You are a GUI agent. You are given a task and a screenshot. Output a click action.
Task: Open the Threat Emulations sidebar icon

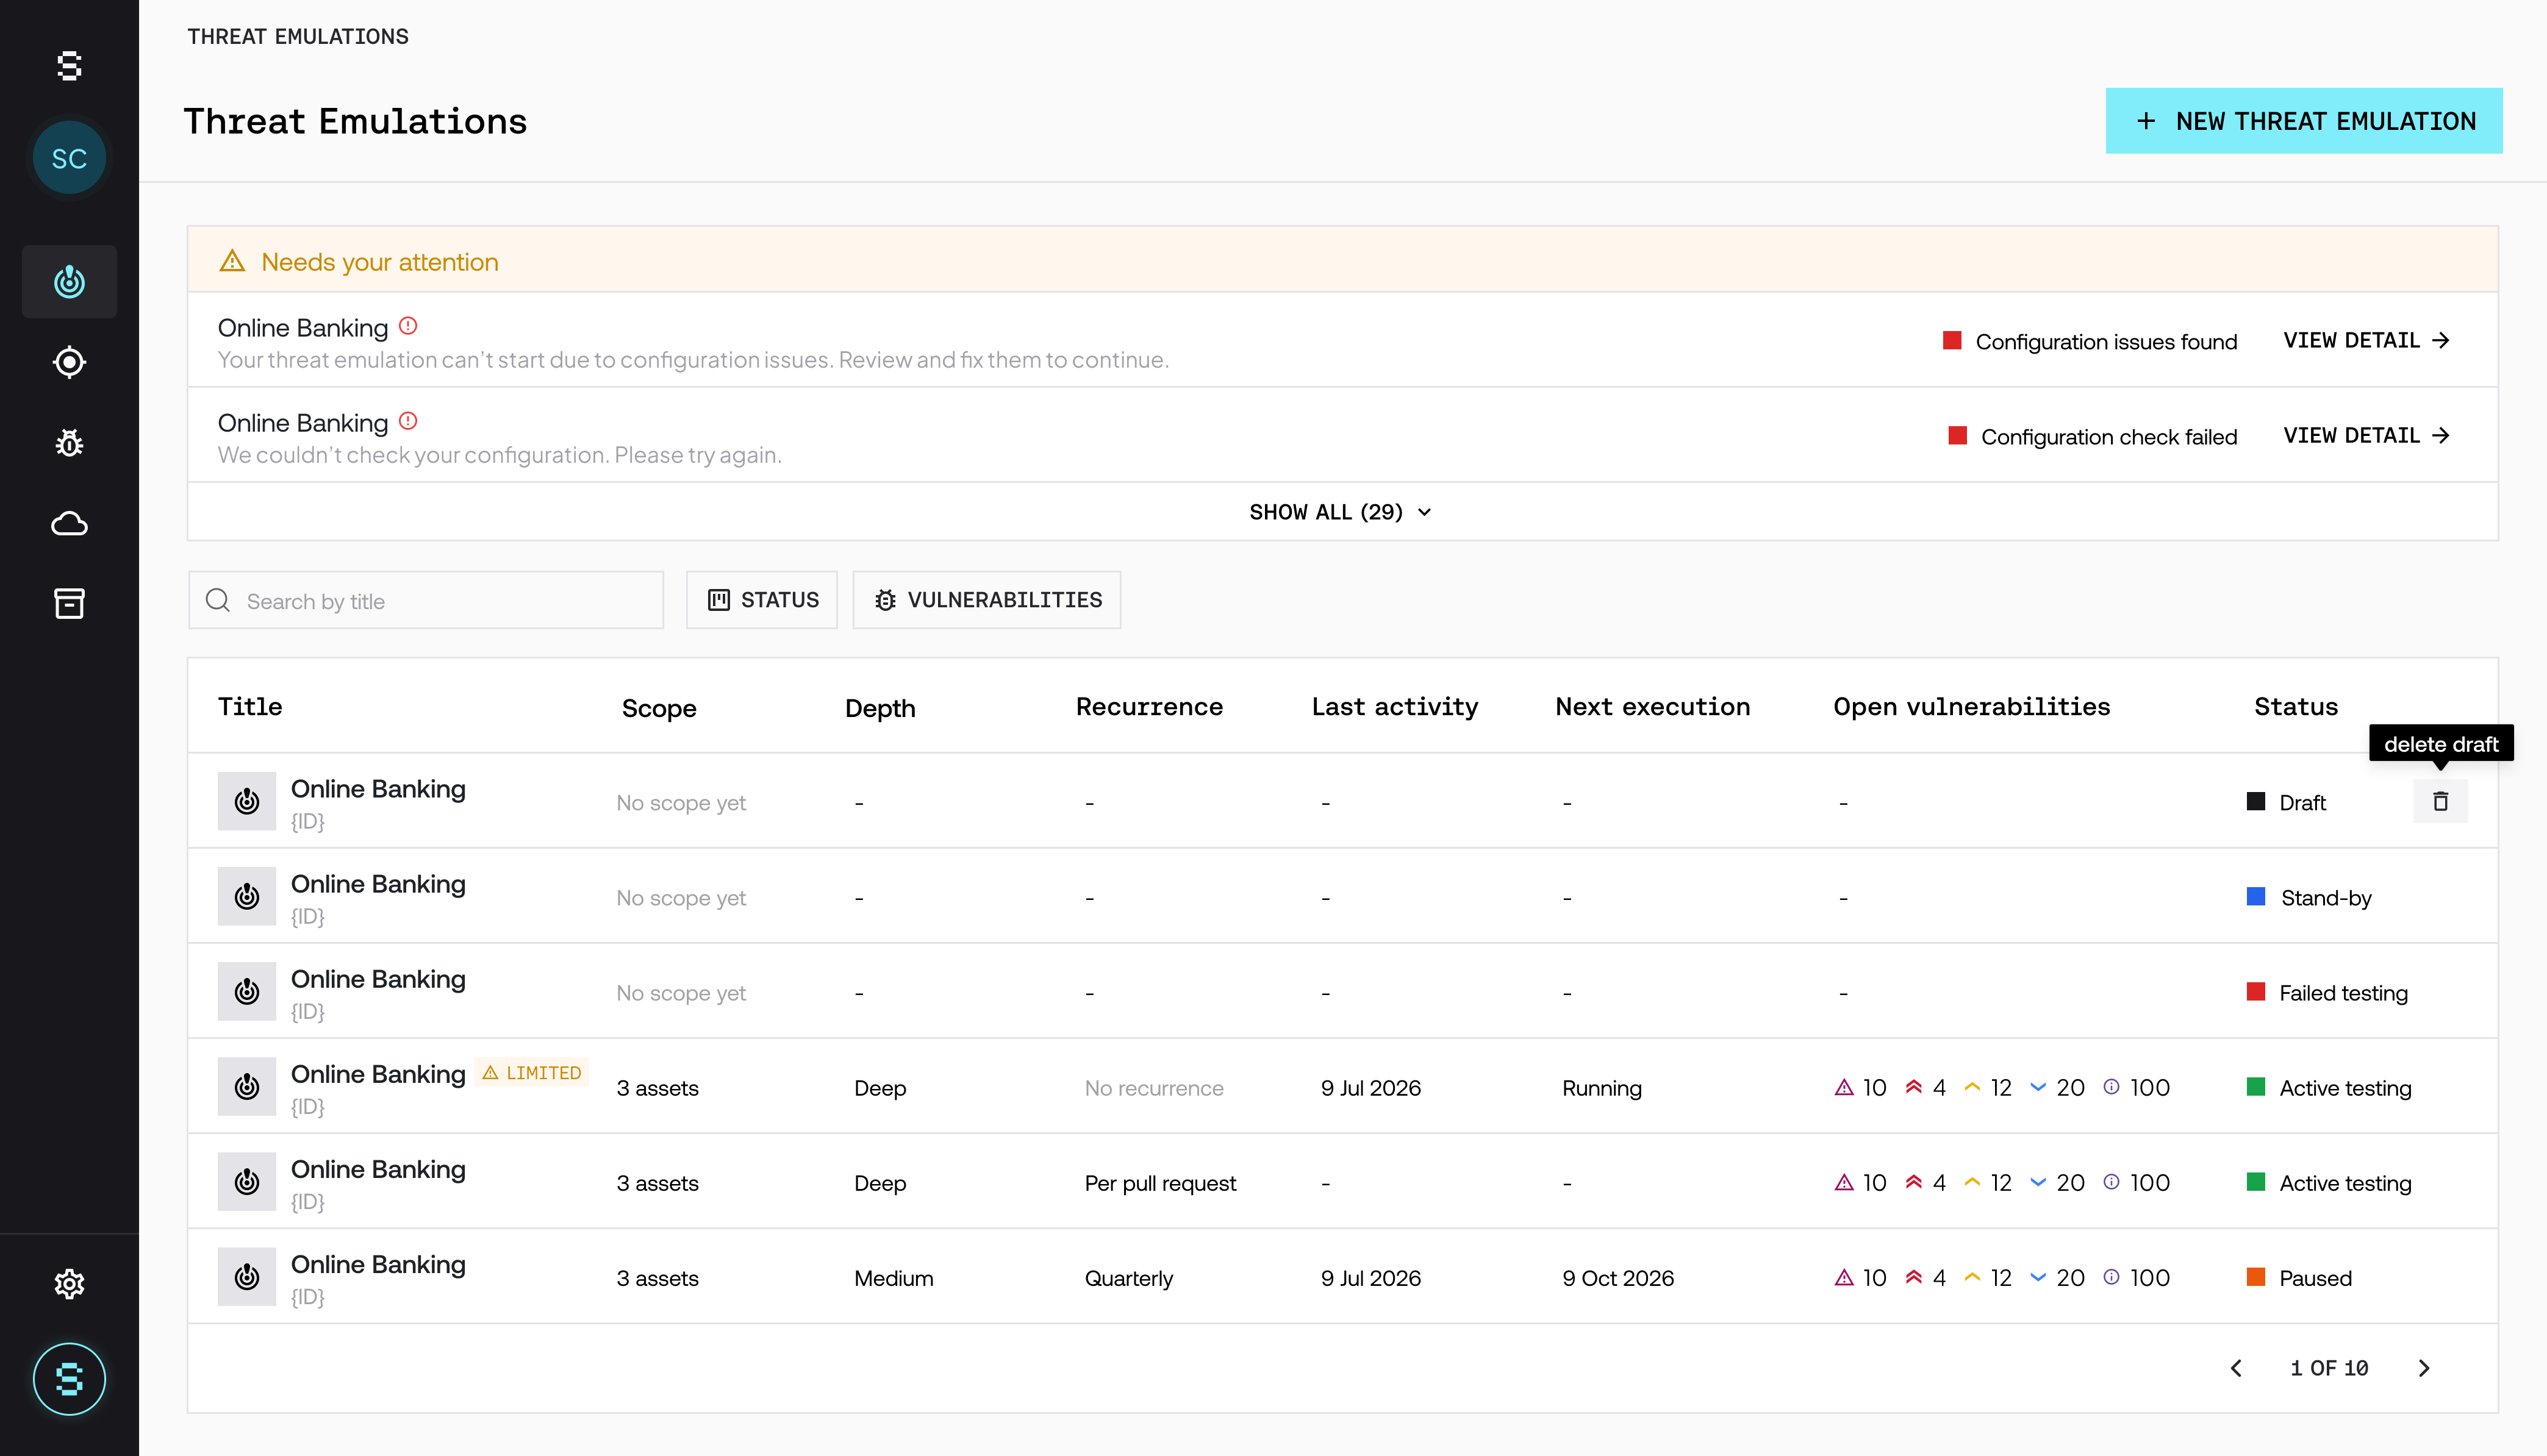69,282
